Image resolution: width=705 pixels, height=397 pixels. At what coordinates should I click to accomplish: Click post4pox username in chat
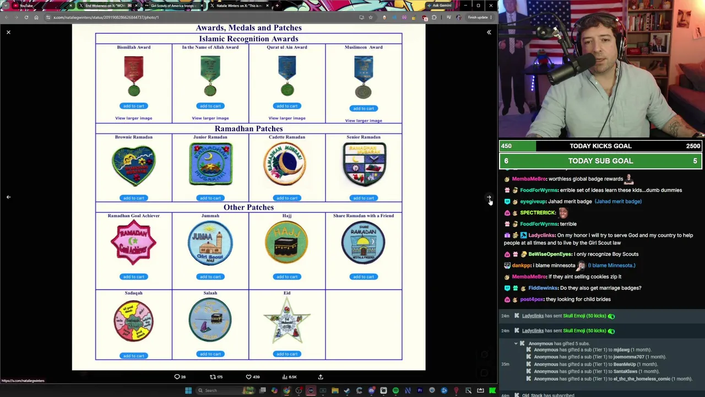coord(532,299)
